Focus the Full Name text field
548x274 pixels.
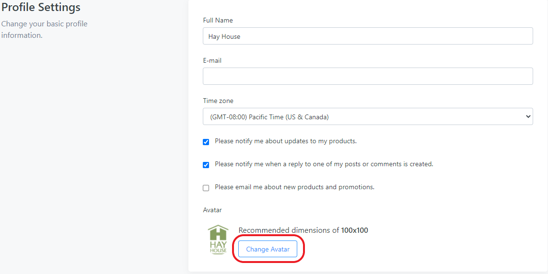[367, 36]
